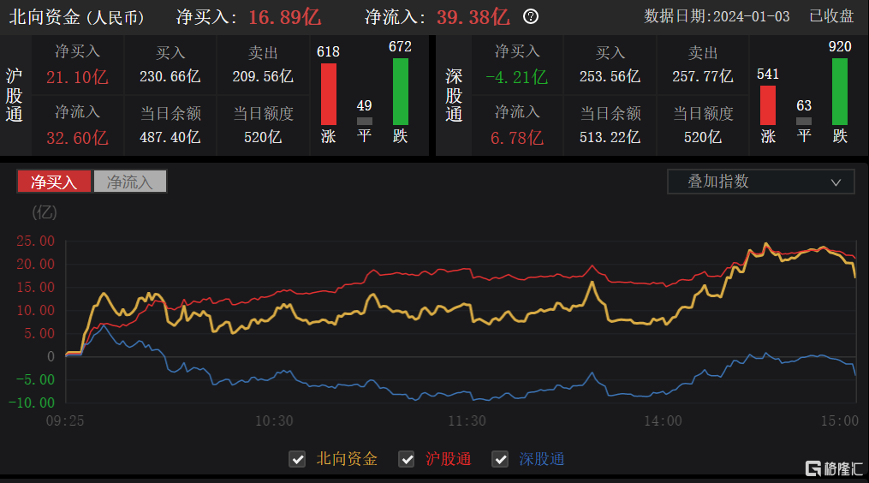Click the data date 2024-01-03

751,16
